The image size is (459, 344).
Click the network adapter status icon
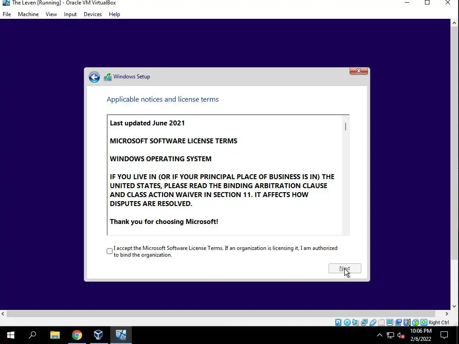pyautogui.click(x=364, y=322)
